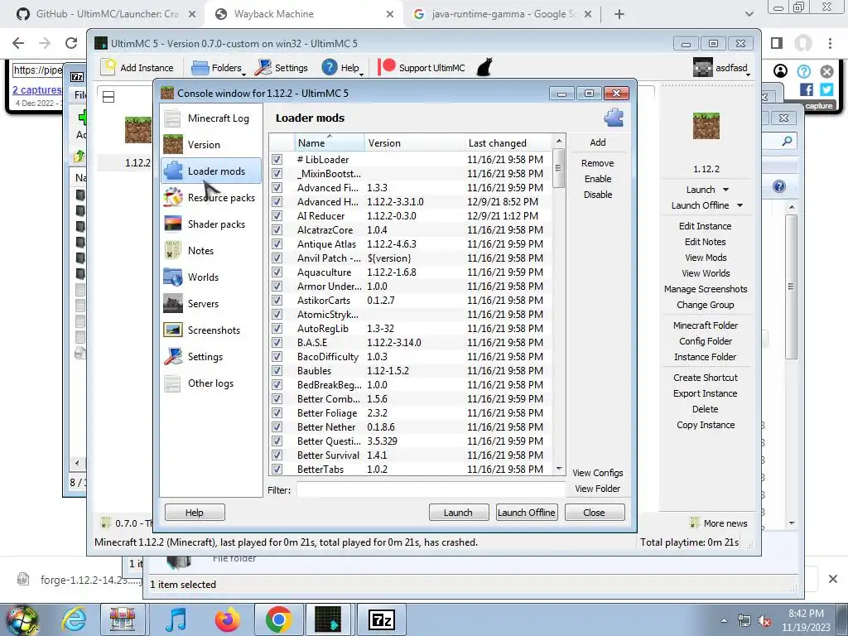Click the collapse group icon in instance view

coord(108,97)
